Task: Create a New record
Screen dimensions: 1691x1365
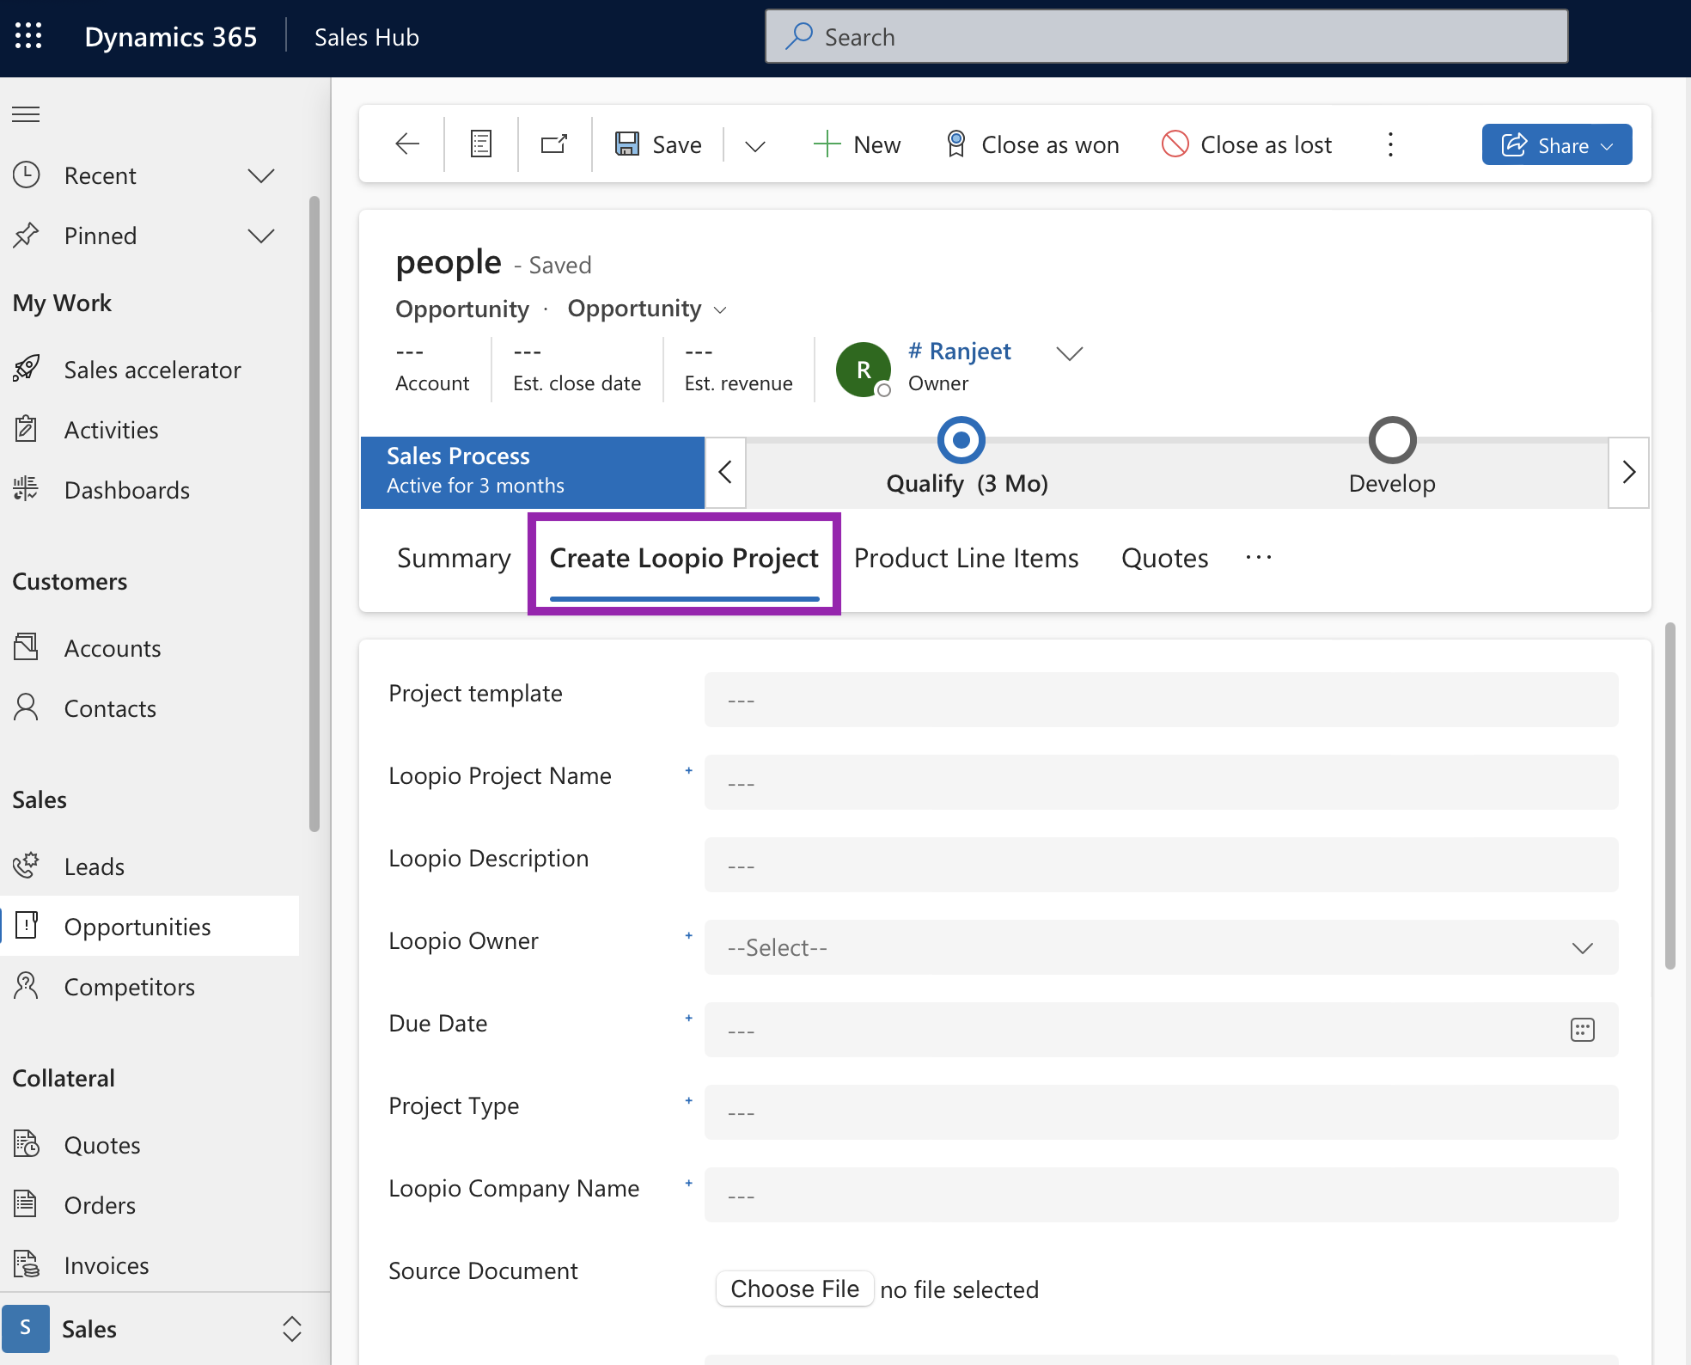Action: click(x=857, y=144)
